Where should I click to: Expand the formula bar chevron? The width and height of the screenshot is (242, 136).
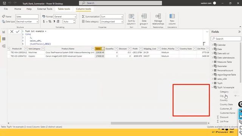(207, 32)
